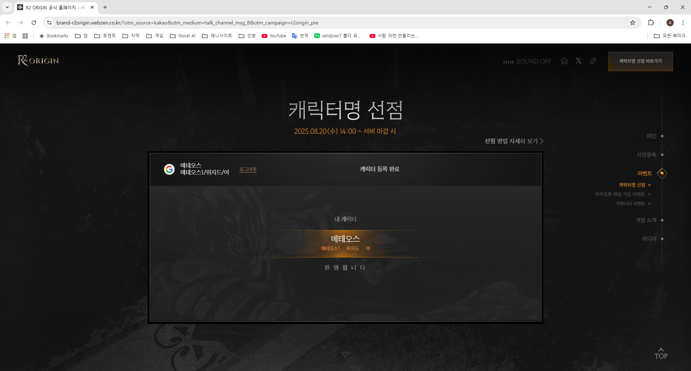The image size is (691, 371).
Task: Open the 인방 bookmark folder
Action: [x=247, y=36]
